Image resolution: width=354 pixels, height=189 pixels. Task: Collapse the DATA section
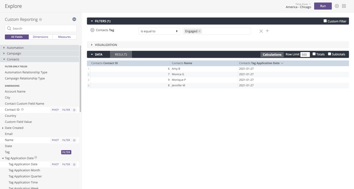(x=92, y=54)
